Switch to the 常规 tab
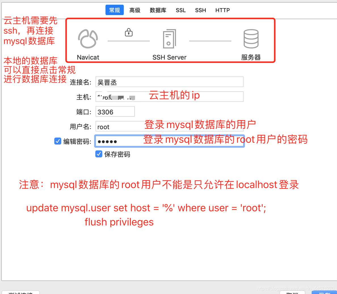337x294 pixels. (115, 10)
